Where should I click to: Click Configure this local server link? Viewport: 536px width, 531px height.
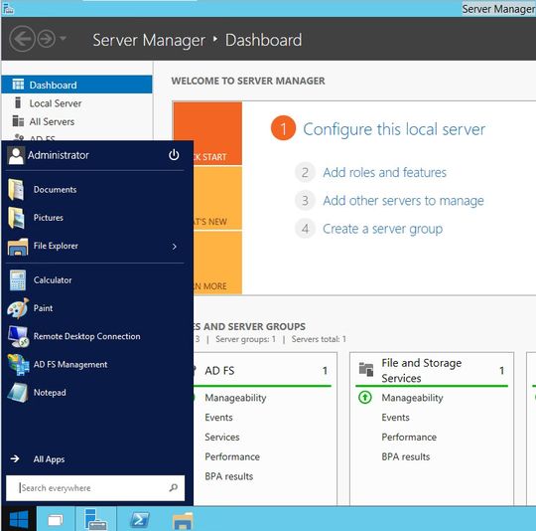[394, 129]
